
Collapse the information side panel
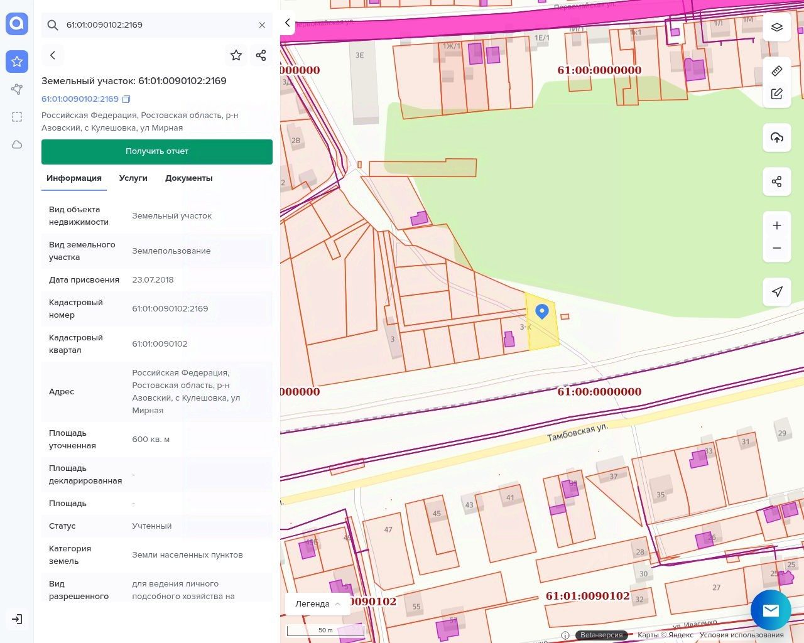[288, 23]
